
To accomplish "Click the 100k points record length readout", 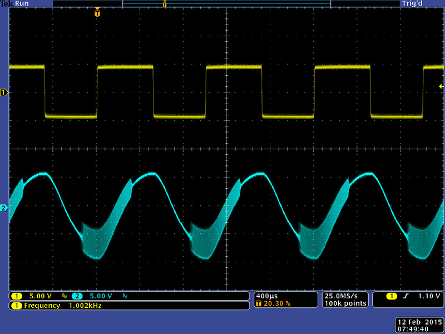I will pyautogui.click(x=346, y=303).
